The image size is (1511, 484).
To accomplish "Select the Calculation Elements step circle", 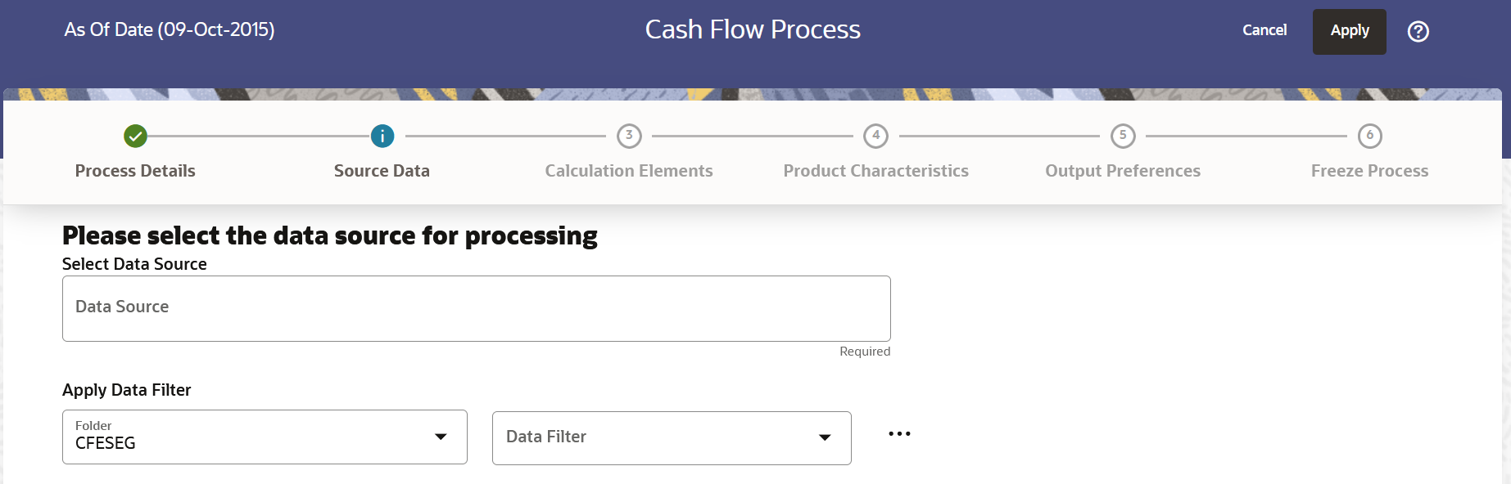I will coord(628,137).
